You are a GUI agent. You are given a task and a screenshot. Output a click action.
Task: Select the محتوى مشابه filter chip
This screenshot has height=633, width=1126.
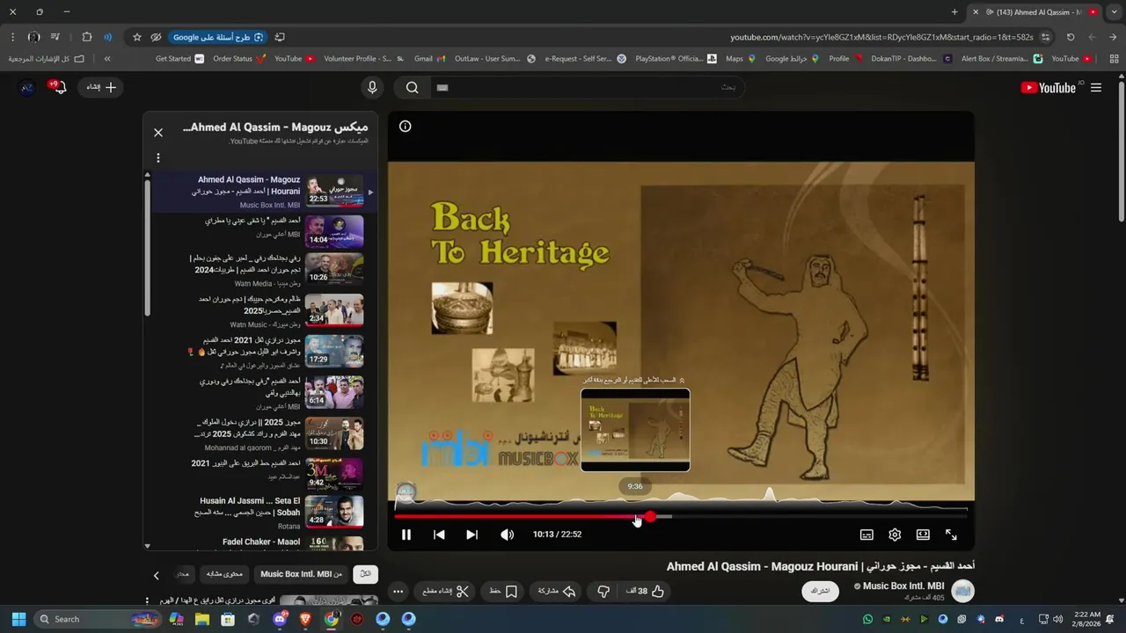point(224,574)
